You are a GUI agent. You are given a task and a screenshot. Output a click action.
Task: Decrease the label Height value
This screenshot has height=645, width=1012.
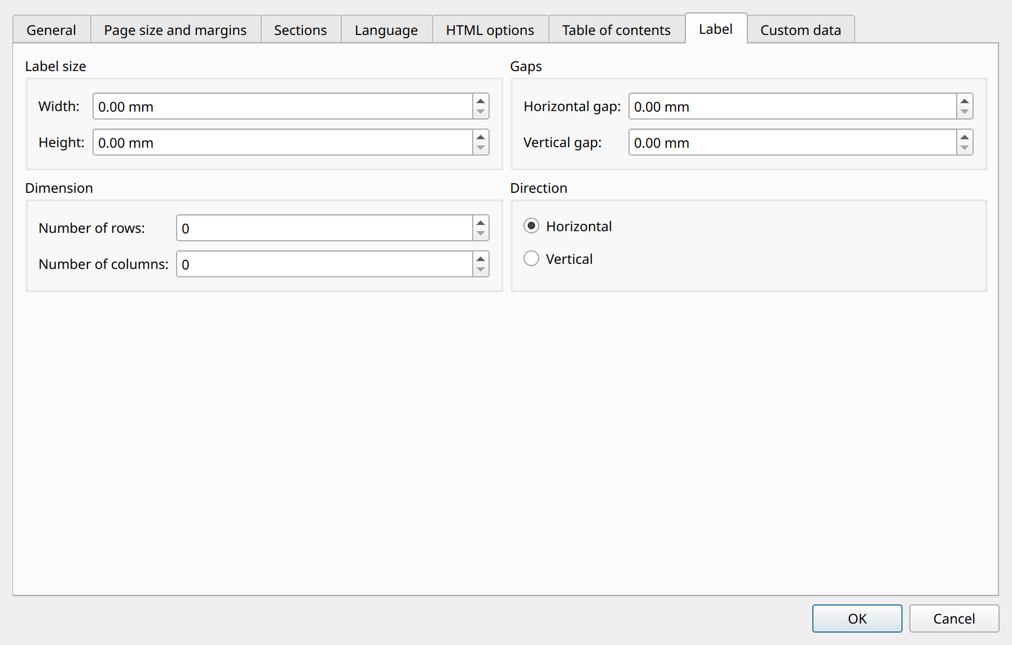tap(481, 148)
